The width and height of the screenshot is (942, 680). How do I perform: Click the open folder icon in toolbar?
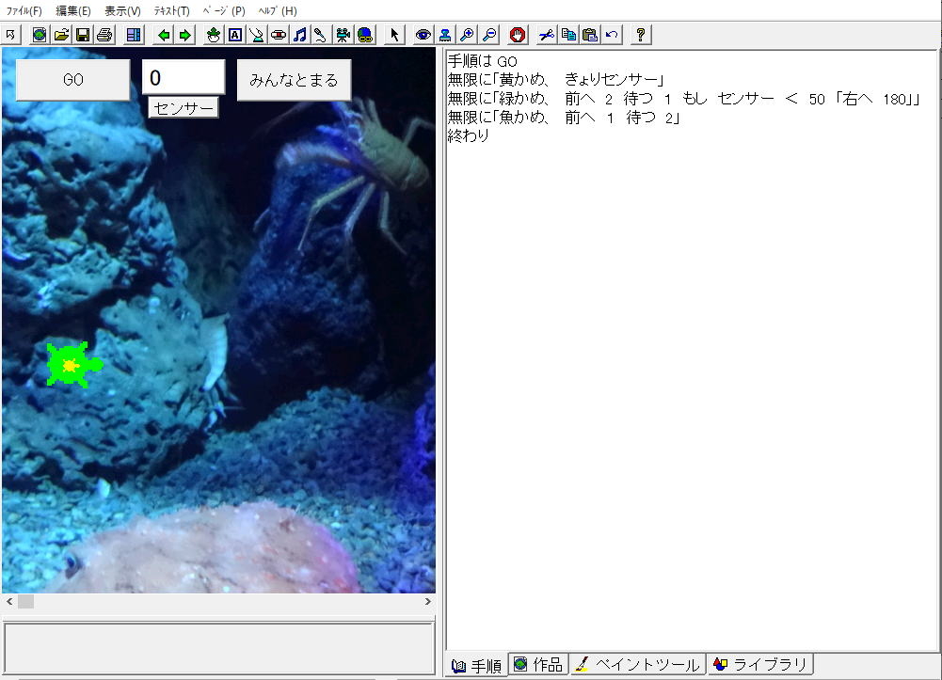(x=61, y=35)
